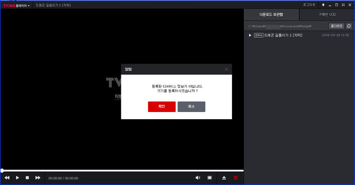Open the TVING player dropdown menu
The image size is (355, 185).
(x=16, y=6)
